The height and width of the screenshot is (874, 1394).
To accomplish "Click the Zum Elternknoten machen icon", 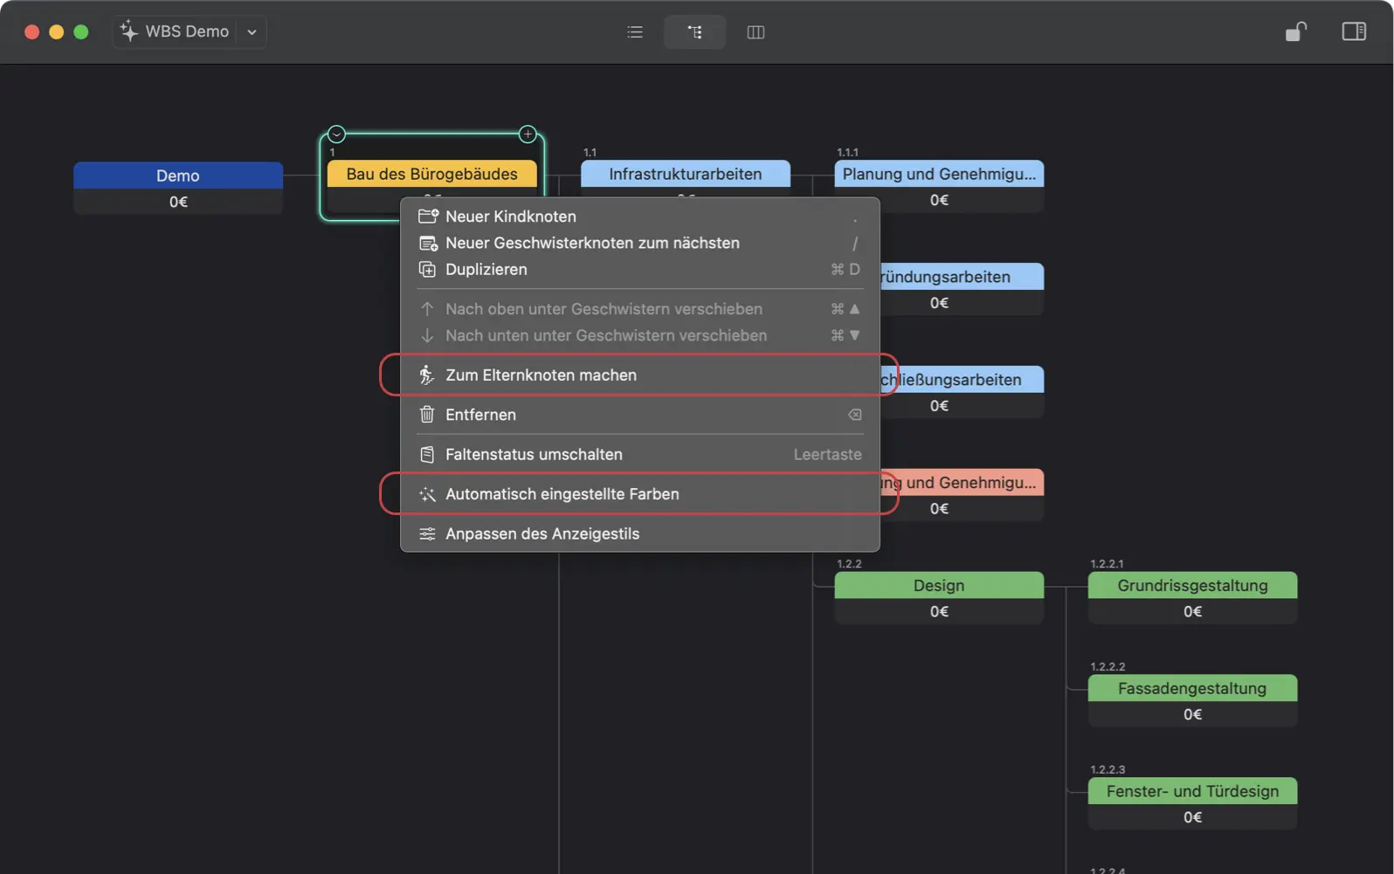I will pos(427,375).
